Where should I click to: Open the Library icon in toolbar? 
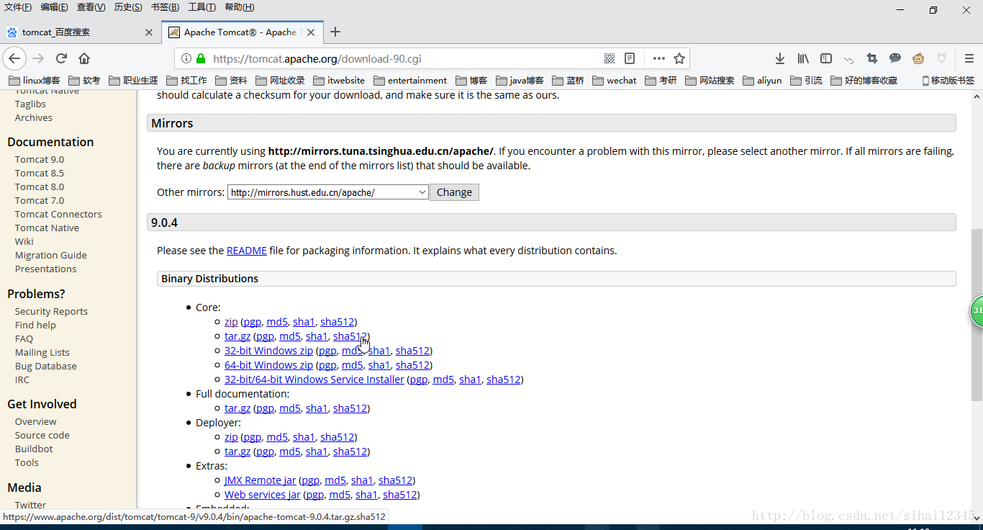tap(803, 58)
